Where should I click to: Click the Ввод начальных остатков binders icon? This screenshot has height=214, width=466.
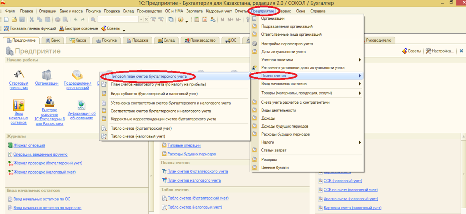point(18,105)
